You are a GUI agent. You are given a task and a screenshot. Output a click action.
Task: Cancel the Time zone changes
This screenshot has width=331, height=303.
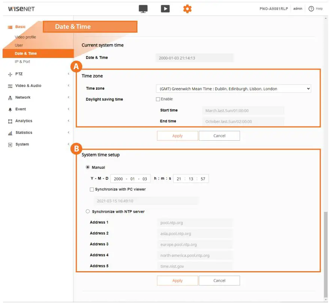click(x=219, y=136)
